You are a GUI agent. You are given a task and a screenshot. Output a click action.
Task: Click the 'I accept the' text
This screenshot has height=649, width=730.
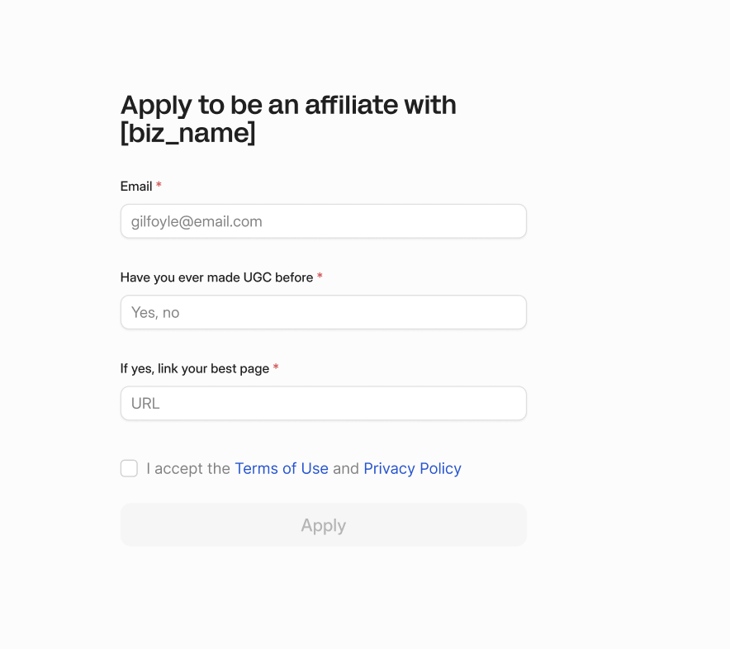pyautogui.click(x=188, y=468)
